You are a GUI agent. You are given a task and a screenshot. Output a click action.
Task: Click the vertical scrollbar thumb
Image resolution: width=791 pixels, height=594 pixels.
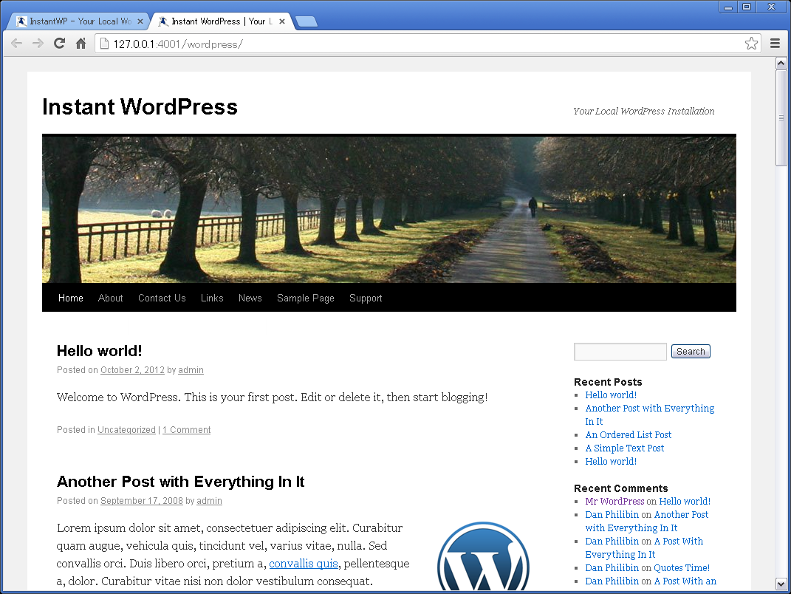coord(781,117)
